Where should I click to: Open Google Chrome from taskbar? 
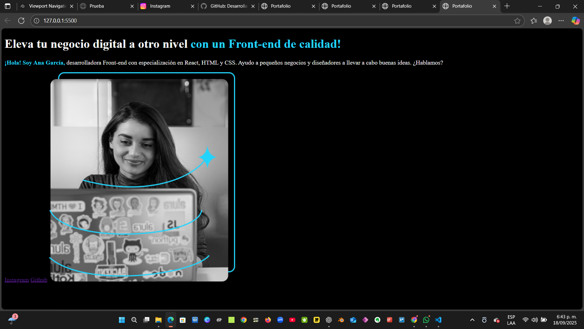pos(244,320)
